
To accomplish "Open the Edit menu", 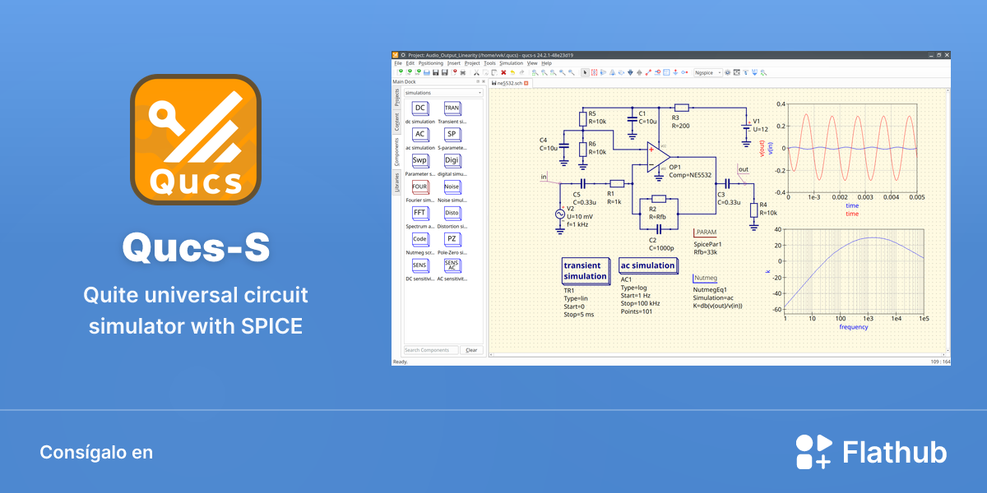I will 410,63.
